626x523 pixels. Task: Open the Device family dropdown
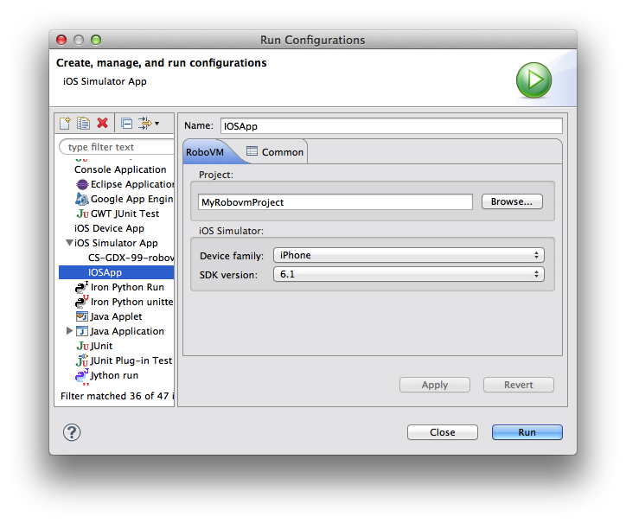[x=408, y=255]
